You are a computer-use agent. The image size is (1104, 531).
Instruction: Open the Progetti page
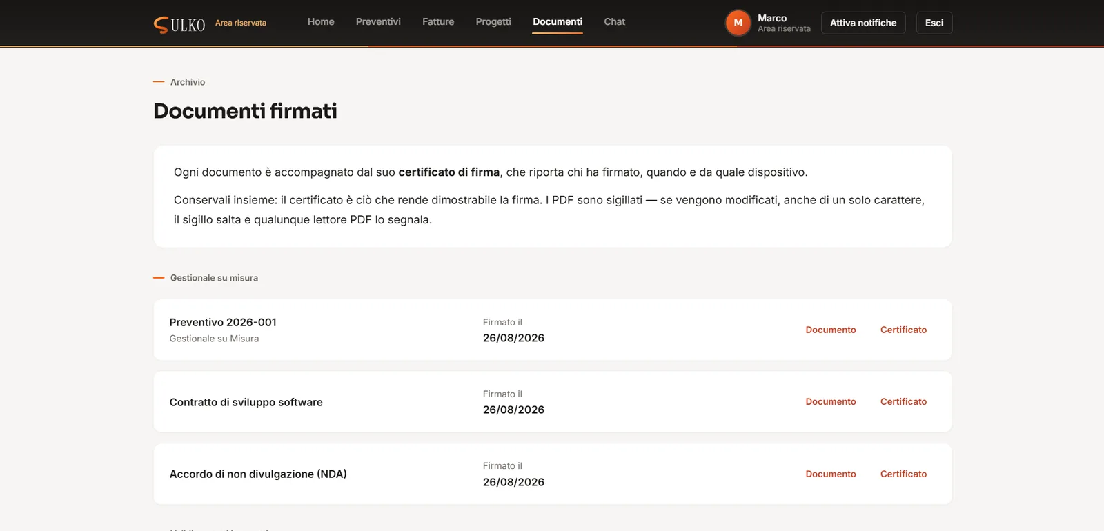pyautogui.click(x=493, y=22)
